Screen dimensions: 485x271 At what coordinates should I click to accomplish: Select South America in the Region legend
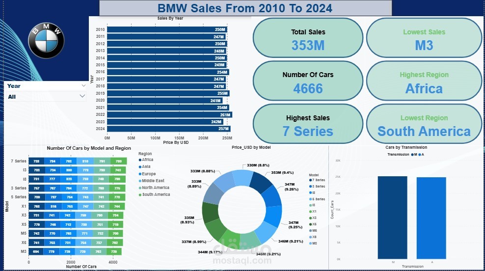click(154, 194)
